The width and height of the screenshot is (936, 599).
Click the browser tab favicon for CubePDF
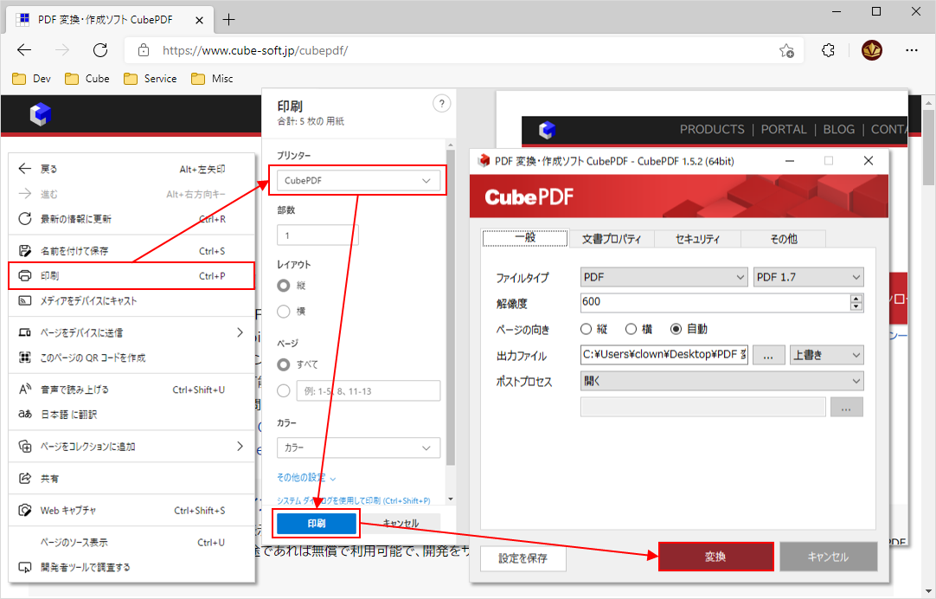(22, 20)
